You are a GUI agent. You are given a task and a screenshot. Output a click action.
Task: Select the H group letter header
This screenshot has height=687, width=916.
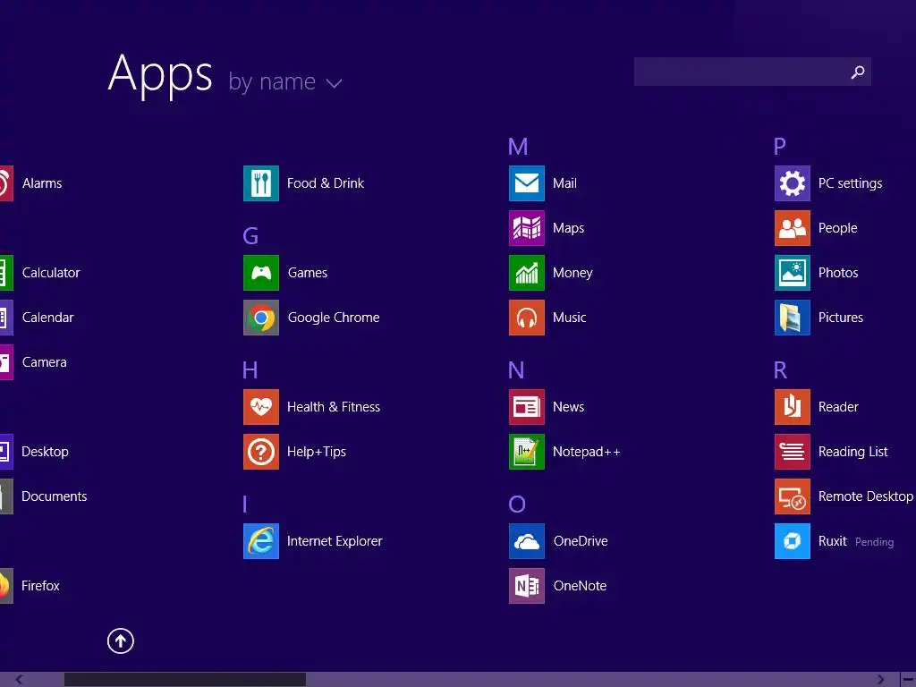point(250,370)
